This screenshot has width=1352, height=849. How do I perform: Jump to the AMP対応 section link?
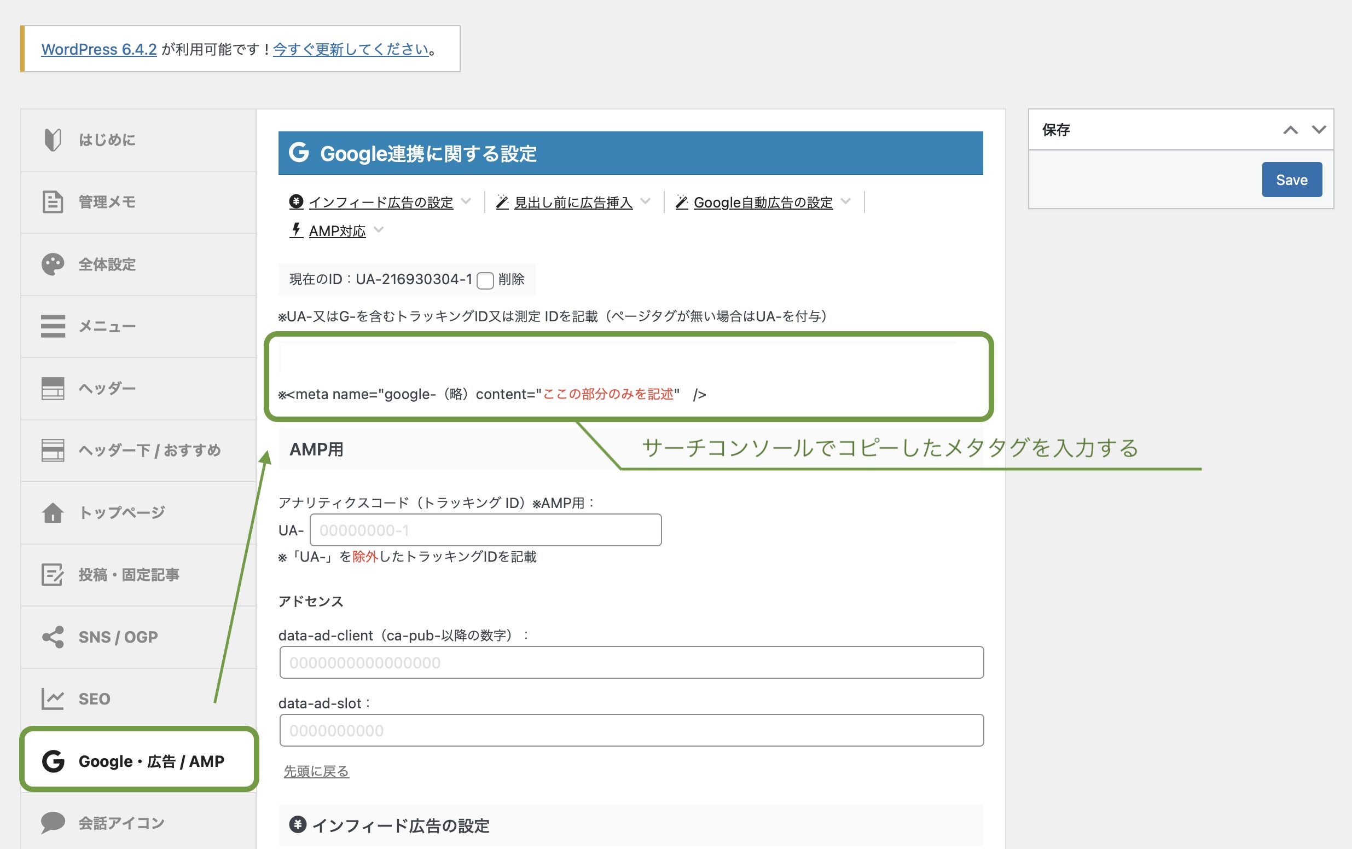(336, 231)
